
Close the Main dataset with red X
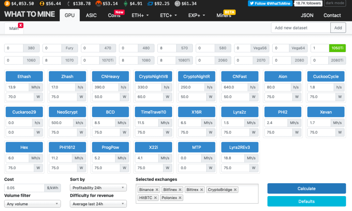click(x=21, y=25)
